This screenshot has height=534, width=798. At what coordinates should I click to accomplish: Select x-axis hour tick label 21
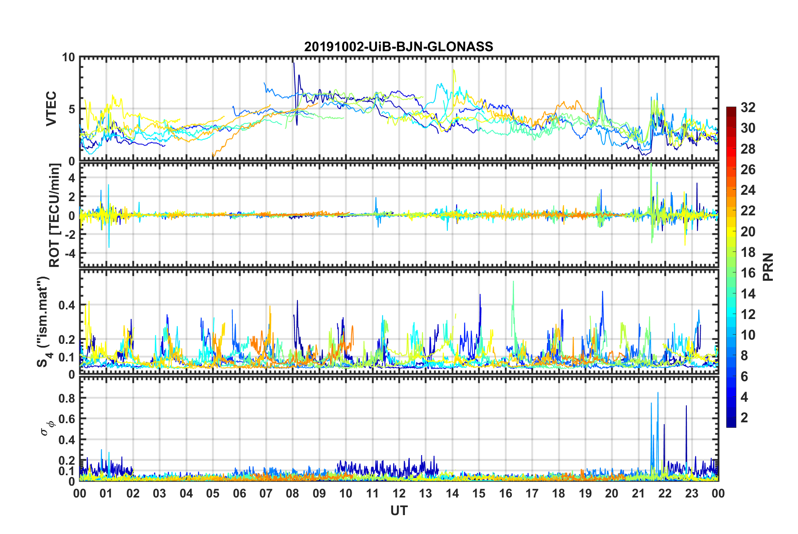639,493
